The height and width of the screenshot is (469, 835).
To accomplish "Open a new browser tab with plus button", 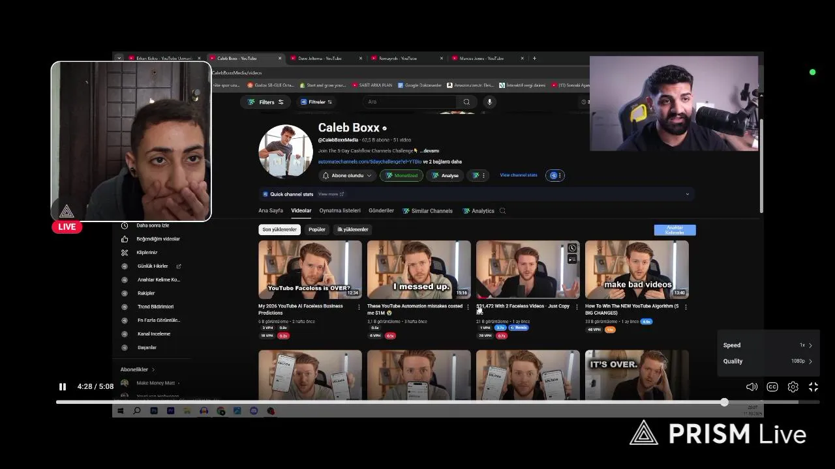I will pyautogui.click(x=534, y=58).
